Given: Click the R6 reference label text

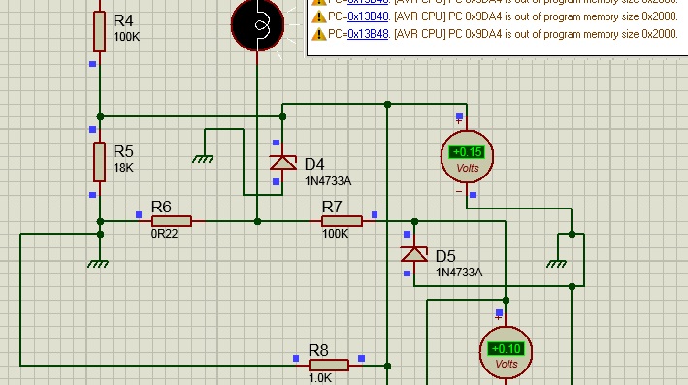Looking at the screenshot, I should point(161,207).
